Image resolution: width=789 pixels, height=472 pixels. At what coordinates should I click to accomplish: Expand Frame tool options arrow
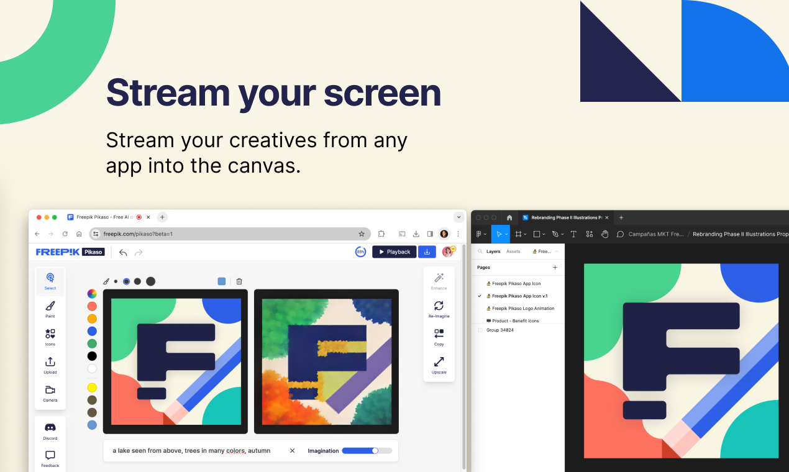526,234
